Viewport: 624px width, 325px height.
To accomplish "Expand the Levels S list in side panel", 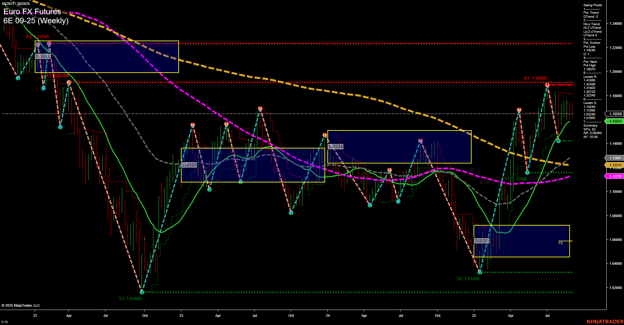I will point(590,103).
